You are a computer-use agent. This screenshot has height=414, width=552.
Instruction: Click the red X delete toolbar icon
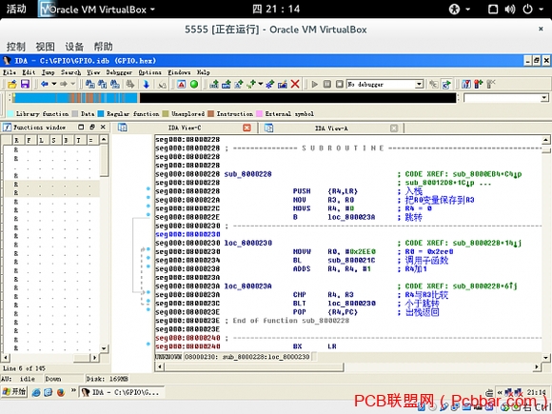point(295,84)
